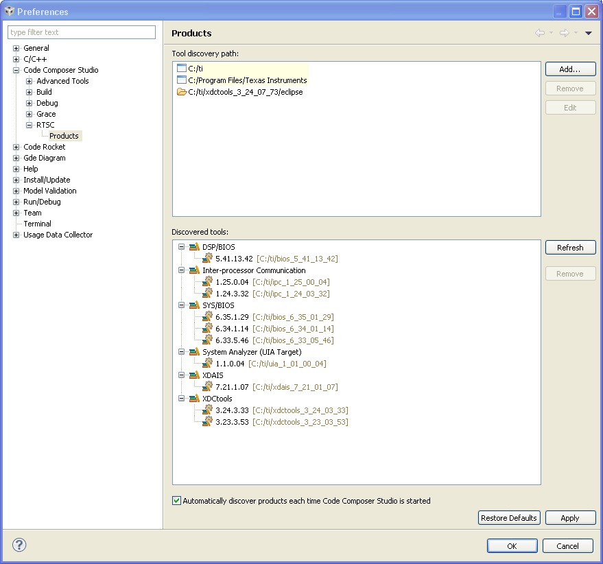The height and width of the screenshot is (564, 603).
Task: Click the type filter text field
Action: pos(82,32)
